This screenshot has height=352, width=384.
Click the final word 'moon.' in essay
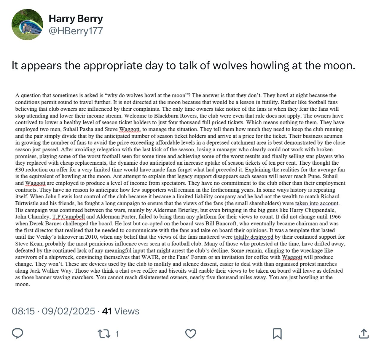(x=23, y=284)
